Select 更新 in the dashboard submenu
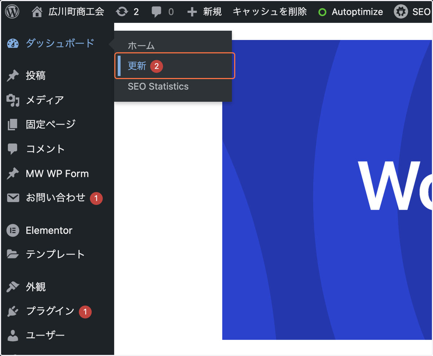Image resolution: width=433 pixels, height=356 pixels. [x=137, y=66]
